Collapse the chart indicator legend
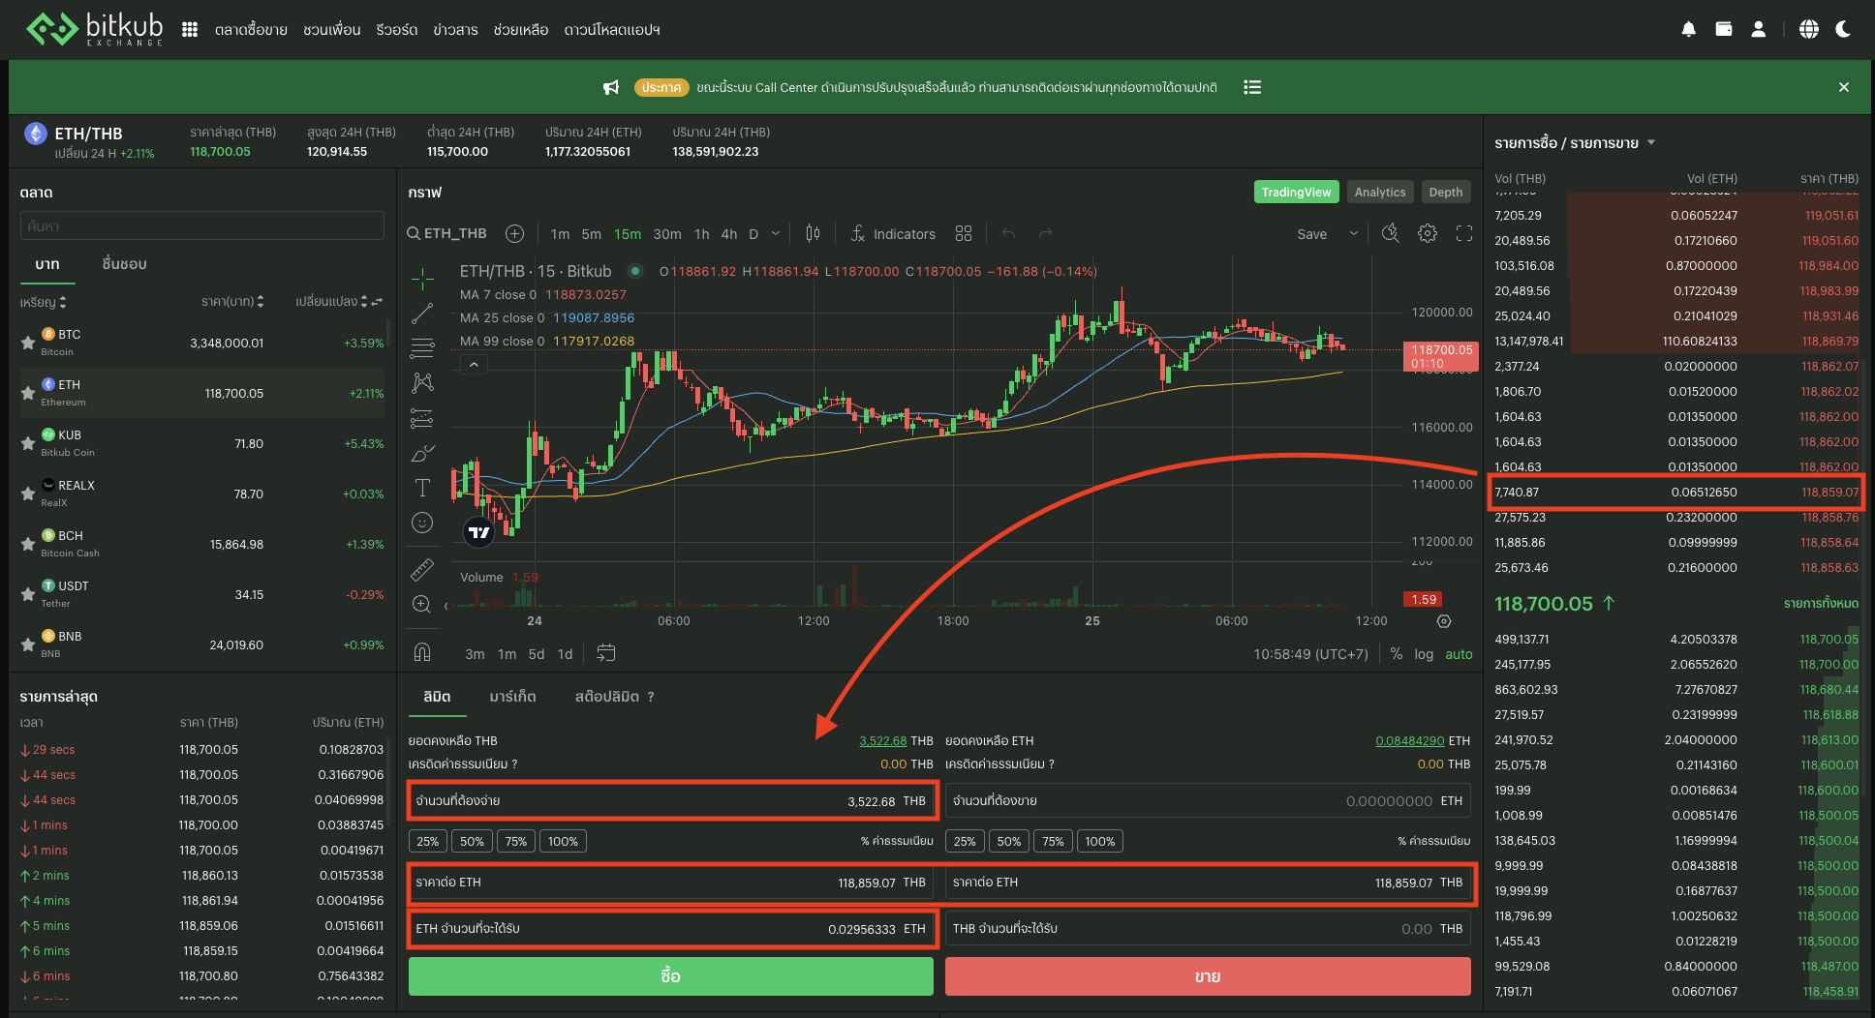Image resolution: width=1875 pixels, height=1018 pixels. tap(474, 365)
